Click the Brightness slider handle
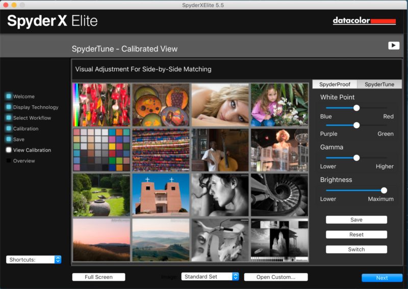 tap(384, 190)
